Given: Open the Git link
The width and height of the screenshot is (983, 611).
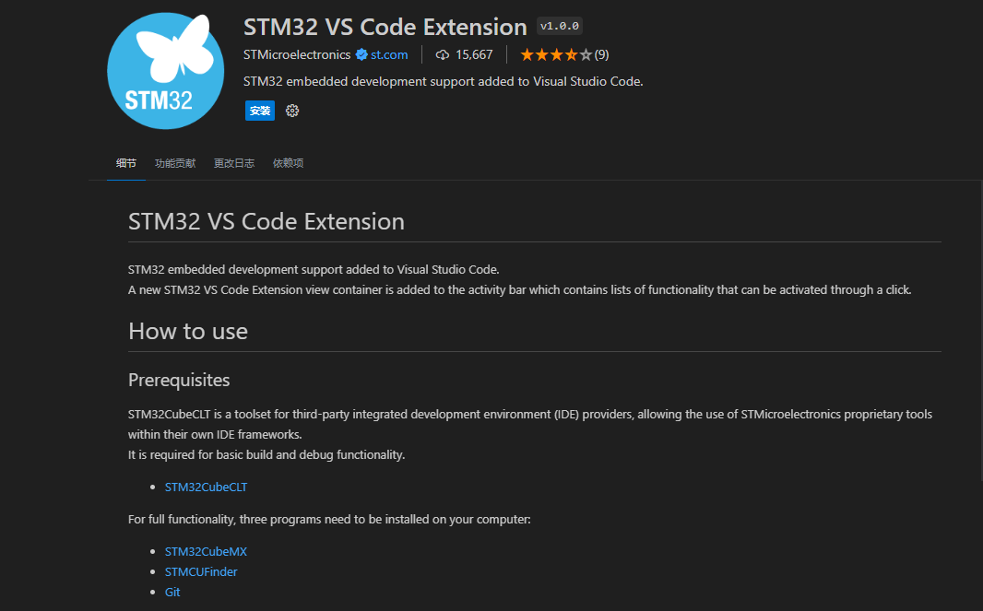Looking at the screenshot, I should pyautogui.click(x=172, y=592).
